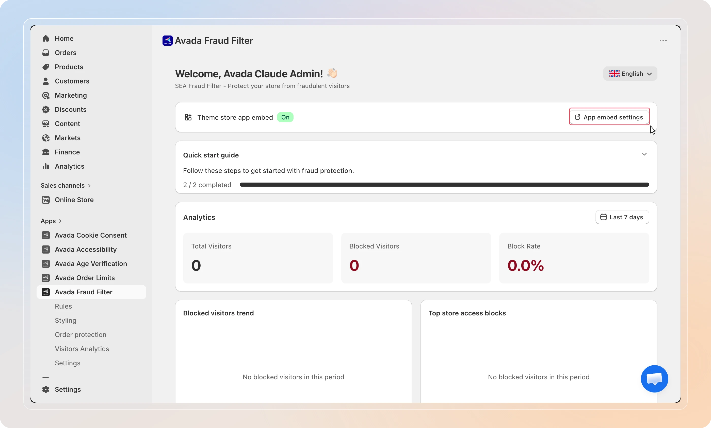Open the Analytics sidebar item
This screenshot has width=711, height=428.
(91, 166)
